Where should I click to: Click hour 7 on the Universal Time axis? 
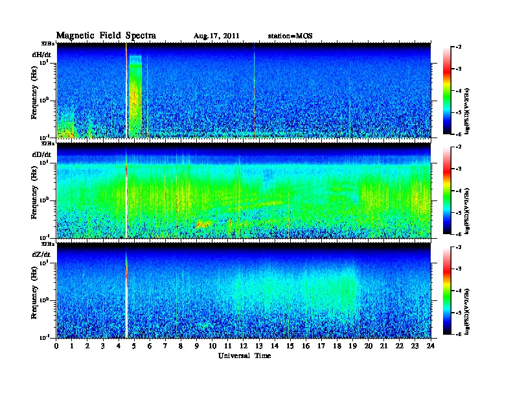(x=165, y=346)
